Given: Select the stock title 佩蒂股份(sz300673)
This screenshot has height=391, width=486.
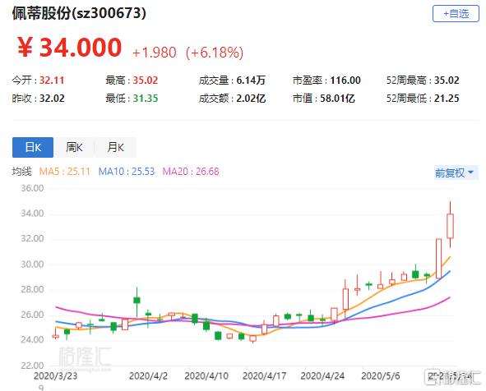Looking at the screenshot, I should click(x=79, y=13).
